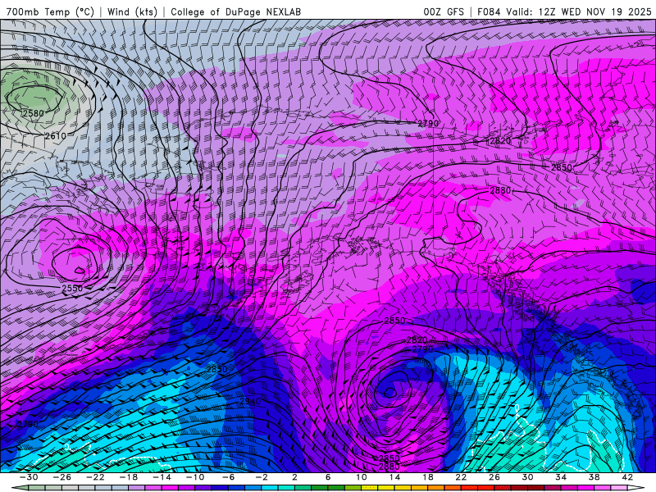Click the -30 color scale value
The image size is (656, 492).
(x=30, y=477)
